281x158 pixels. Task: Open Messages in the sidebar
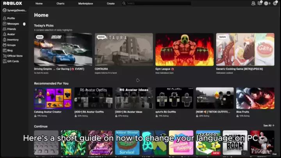(12, 24)
